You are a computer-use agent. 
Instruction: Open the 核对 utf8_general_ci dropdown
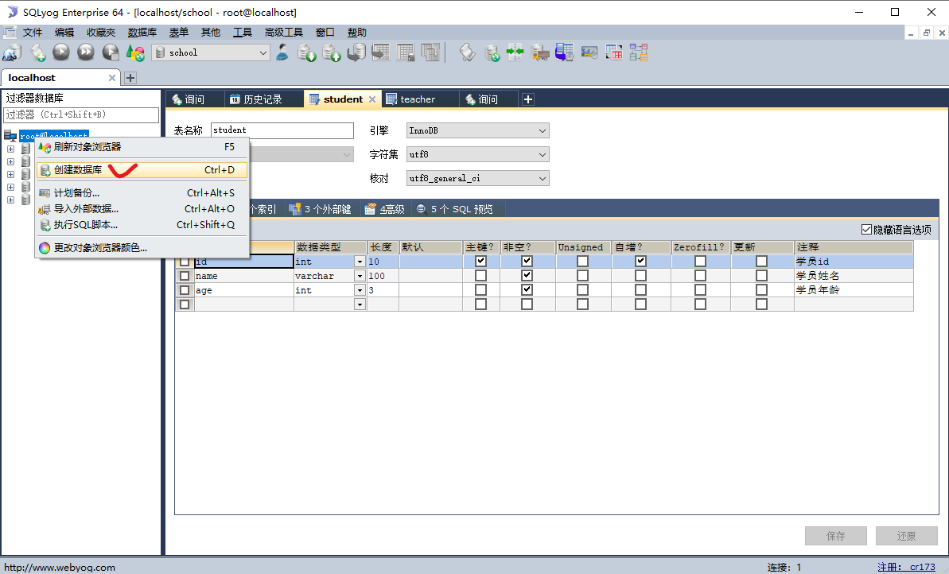pyautogui.click(x=543, y=178)
